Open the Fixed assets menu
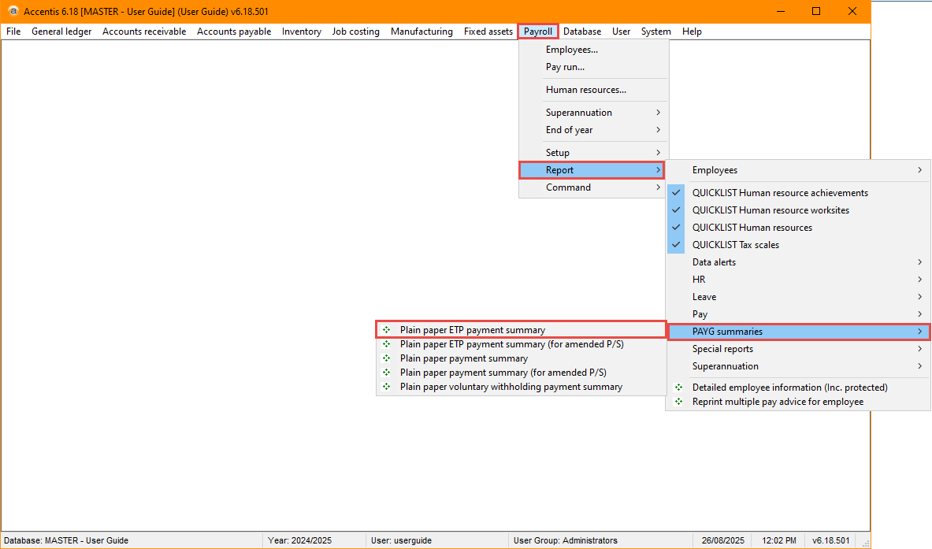The height and width of the screenshot is (549, 932). [x=488, y=32]
